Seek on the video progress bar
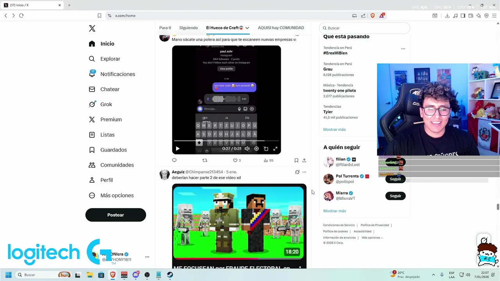This screenshot has height=281, width=500. pyautogui.click(x=226, y=141)
